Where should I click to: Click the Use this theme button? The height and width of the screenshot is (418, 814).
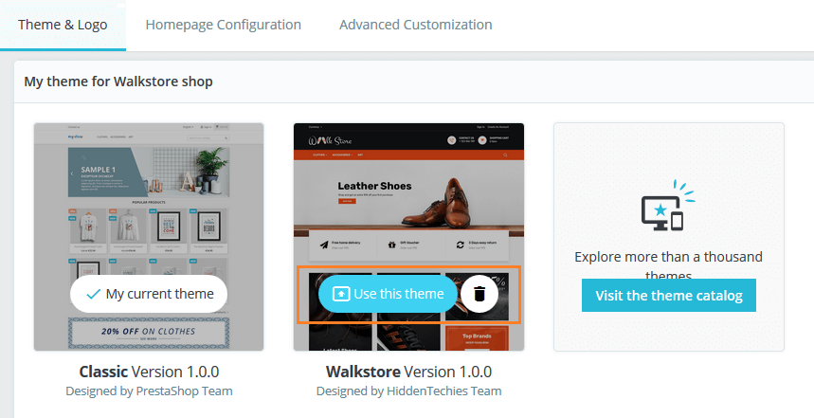click(388, 294)
